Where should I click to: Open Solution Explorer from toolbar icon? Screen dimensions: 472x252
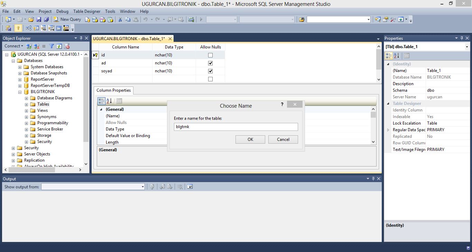378,19
